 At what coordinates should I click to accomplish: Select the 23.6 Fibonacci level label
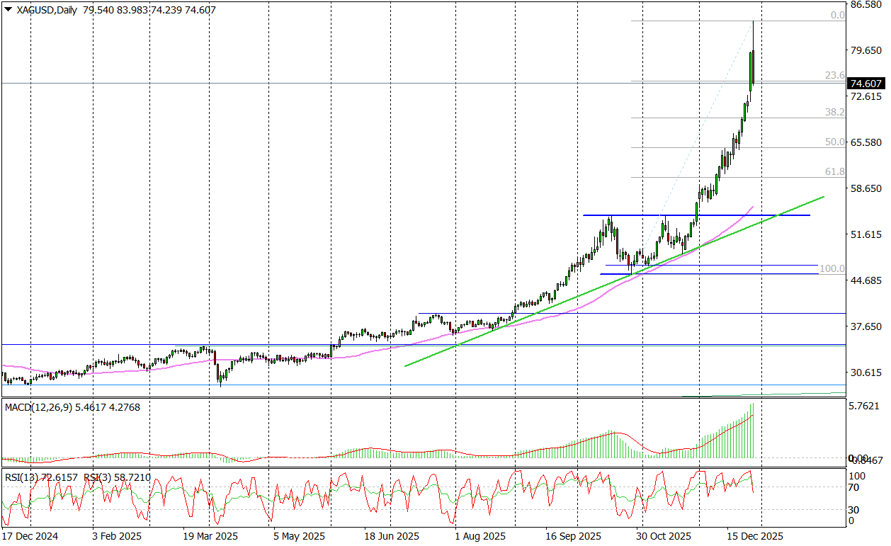point(835,76)
